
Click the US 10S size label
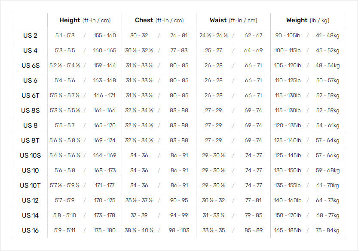(x=30, y=155)
